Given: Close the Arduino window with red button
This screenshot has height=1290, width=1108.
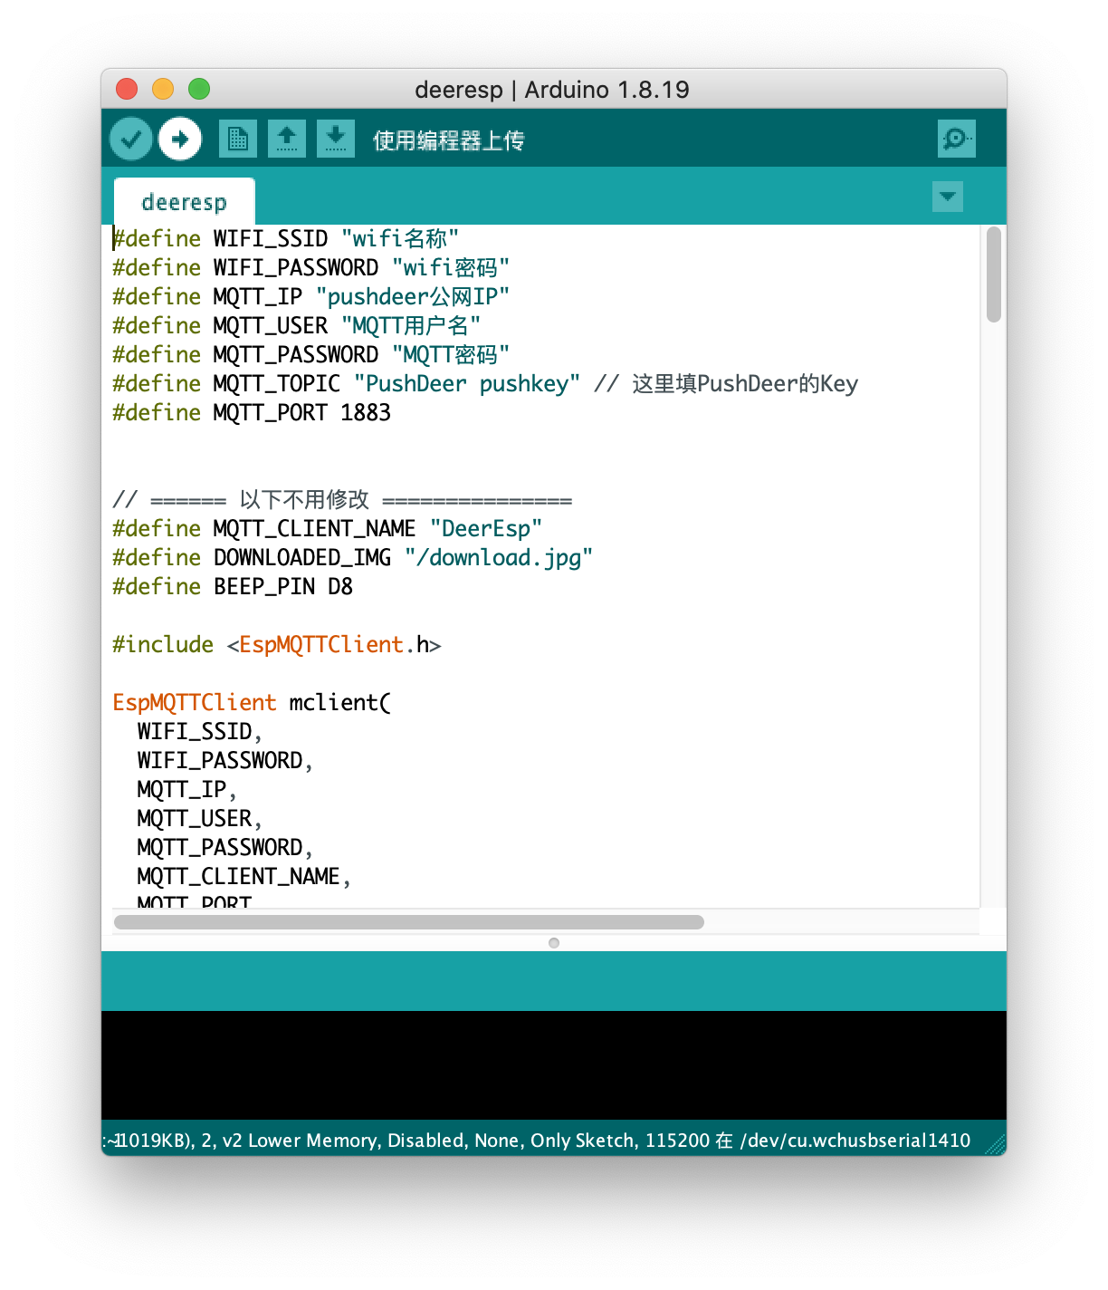Looking at the screenshot, I should pyautogui.click(x=127, y=89).
